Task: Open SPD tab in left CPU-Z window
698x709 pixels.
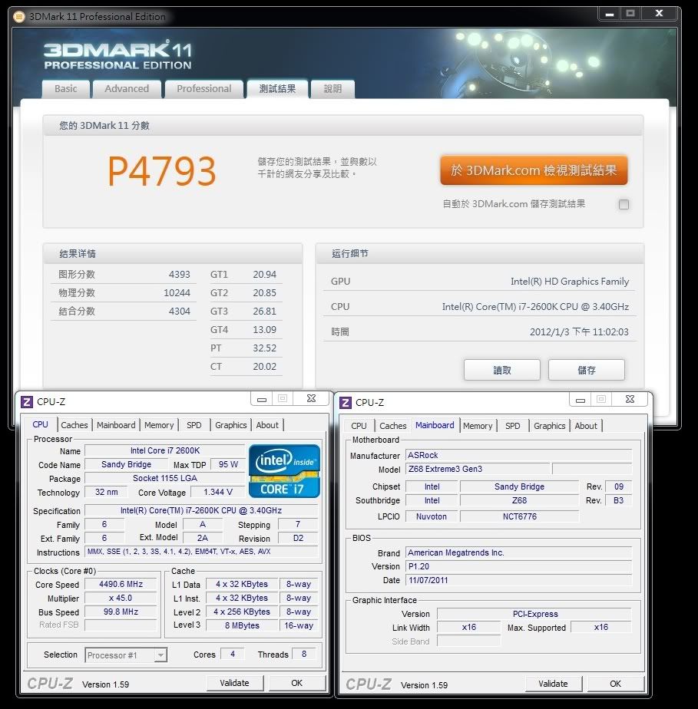Action: coord(194,425)
